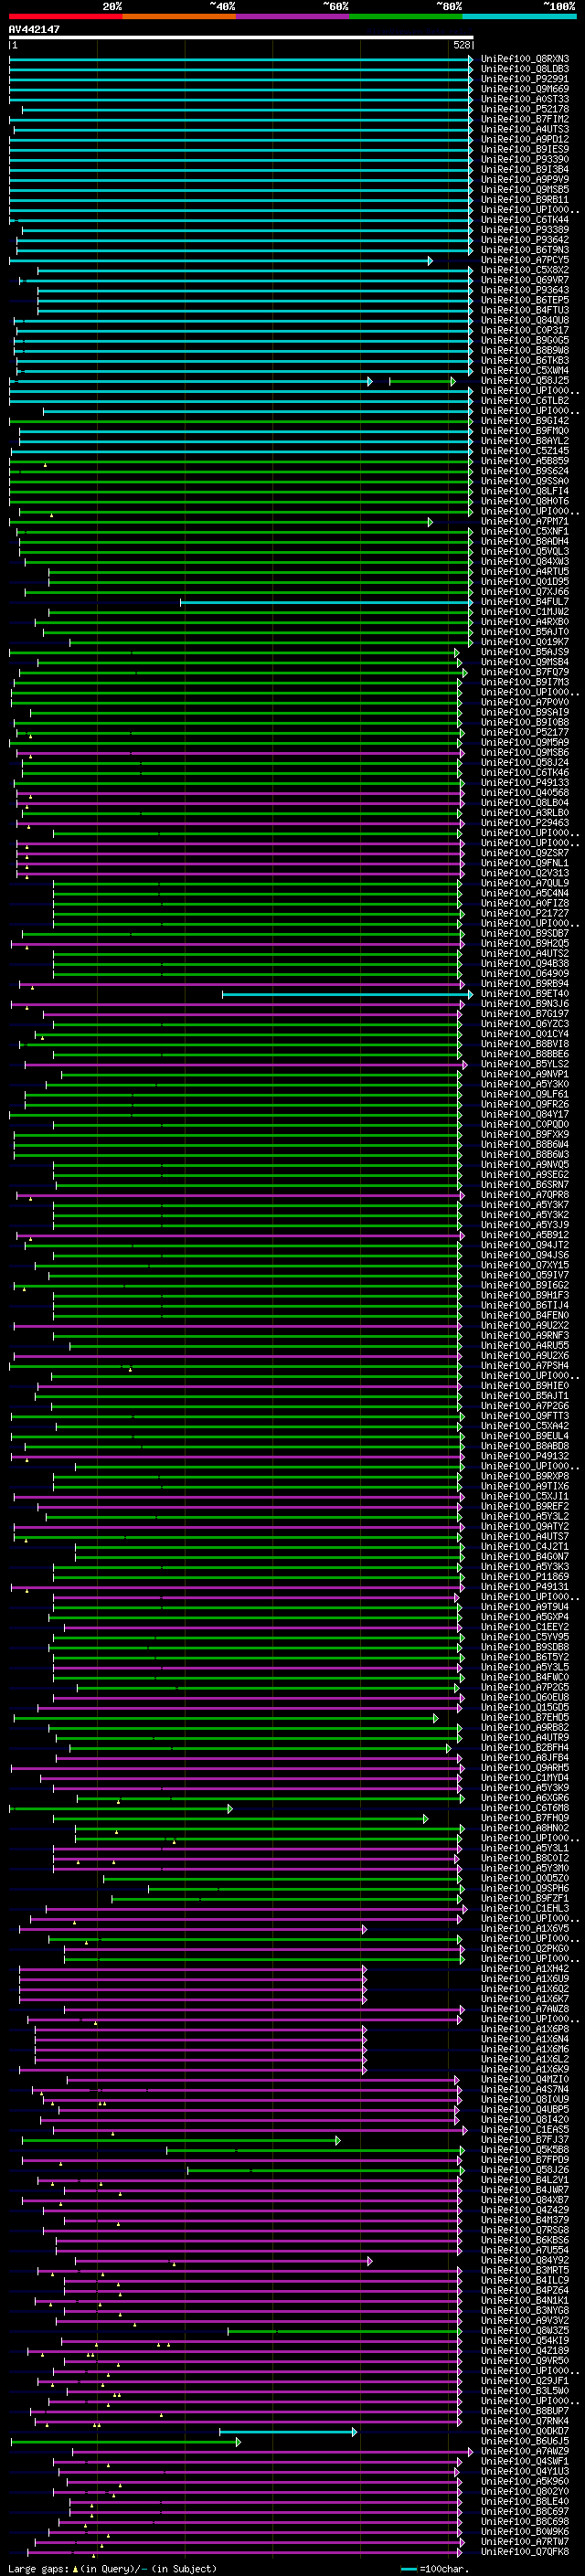Select the UniRef100_P92991 label
Screen dimensions: 585x2576
pyautogui.click(x=525, y=79)
